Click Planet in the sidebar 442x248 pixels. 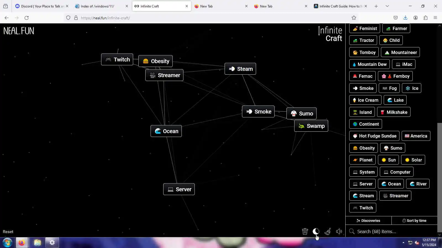[x=362, y=160]
